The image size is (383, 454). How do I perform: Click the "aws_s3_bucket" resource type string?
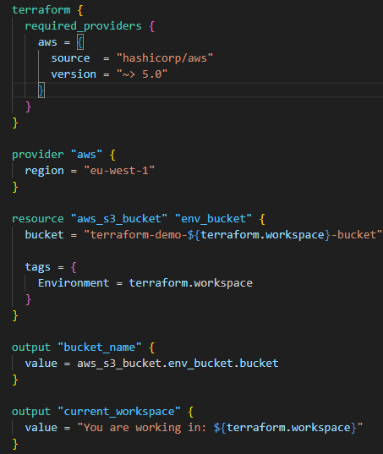[119, 219]
